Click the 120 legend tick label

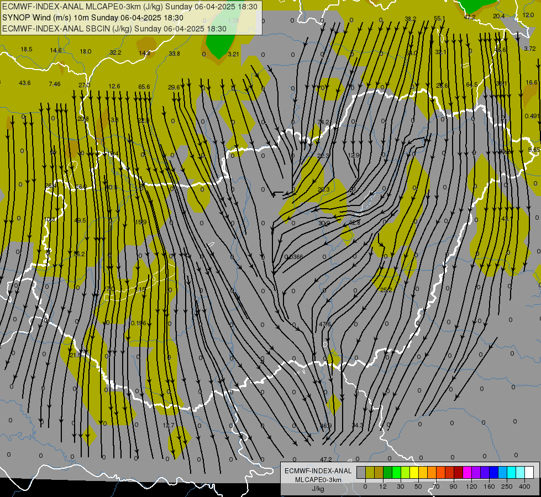point(471,487)
